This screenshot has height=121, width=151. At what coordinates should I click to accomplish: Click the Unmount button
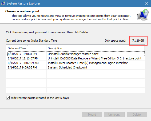(x=114, y=114)
